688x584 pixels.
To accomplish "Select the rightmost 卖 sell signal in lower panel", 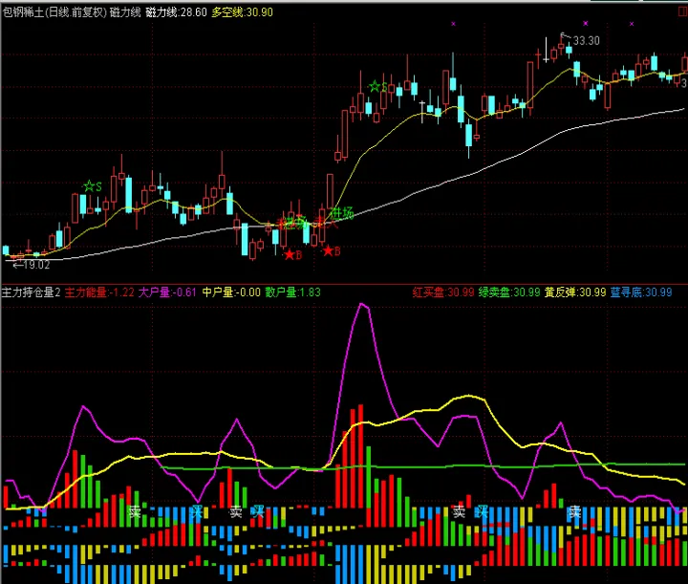I will [x=574, y=512].
